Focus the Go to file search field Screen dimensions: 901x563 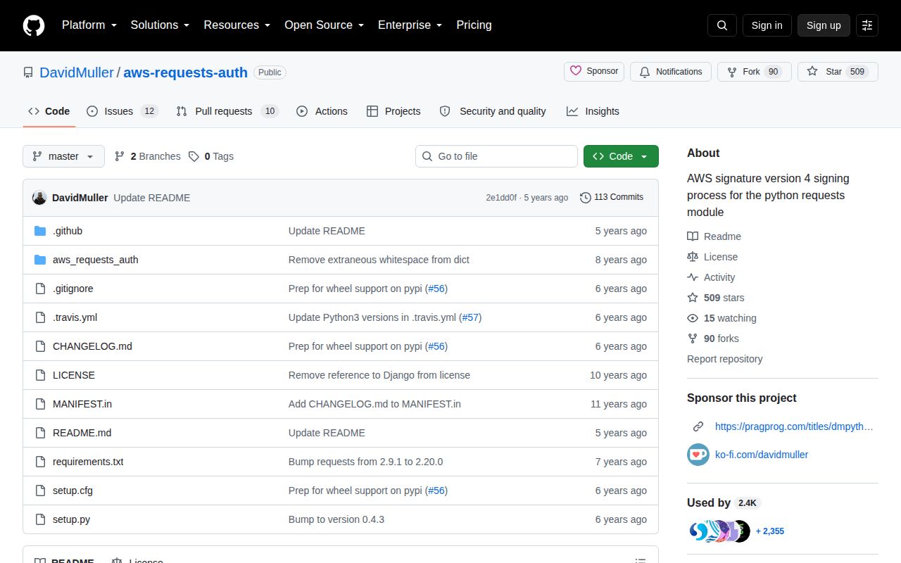496,156
